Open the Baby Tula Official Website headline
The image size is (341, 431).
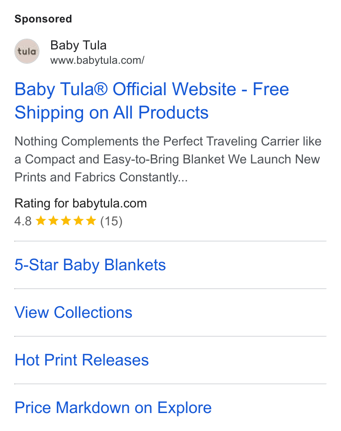(x=152, y=101)
